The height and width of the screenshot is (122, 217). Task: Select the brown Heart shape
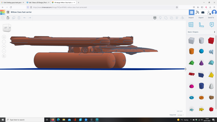[211, 98]
